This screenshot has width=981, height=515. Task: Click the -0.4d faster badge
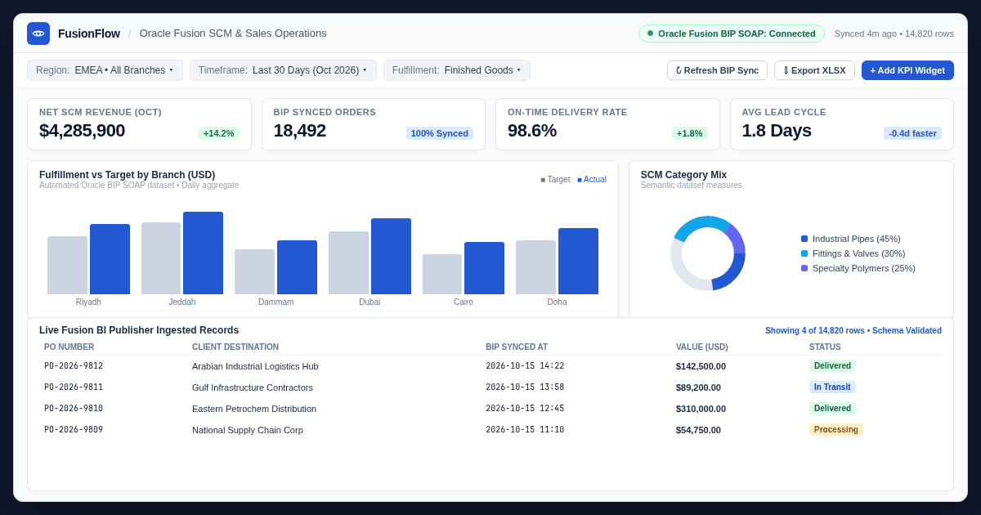912,133
